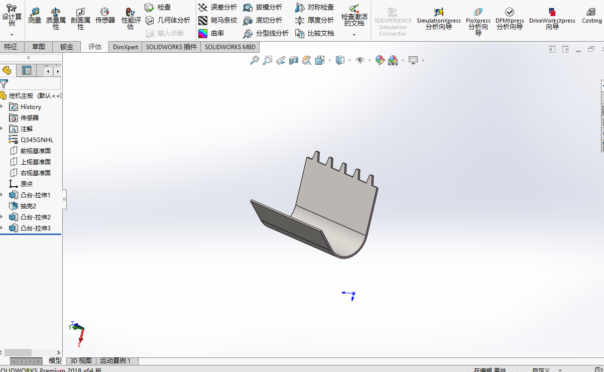The width and height of the screenshot is (604, 372).
Task: Expand View Orientation dropdown arrow
Action: [x=330, y=60]
